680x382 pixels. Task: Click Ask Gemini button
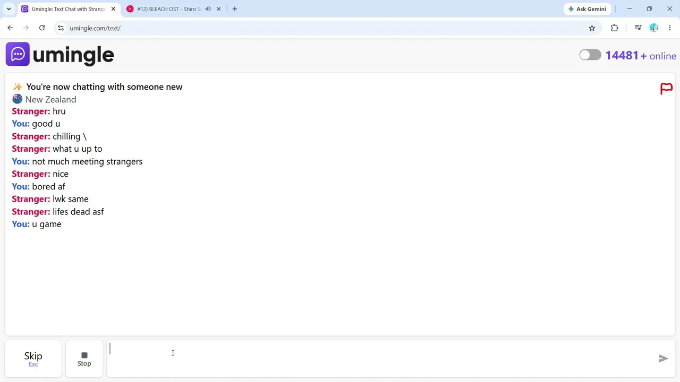point(587,9)
